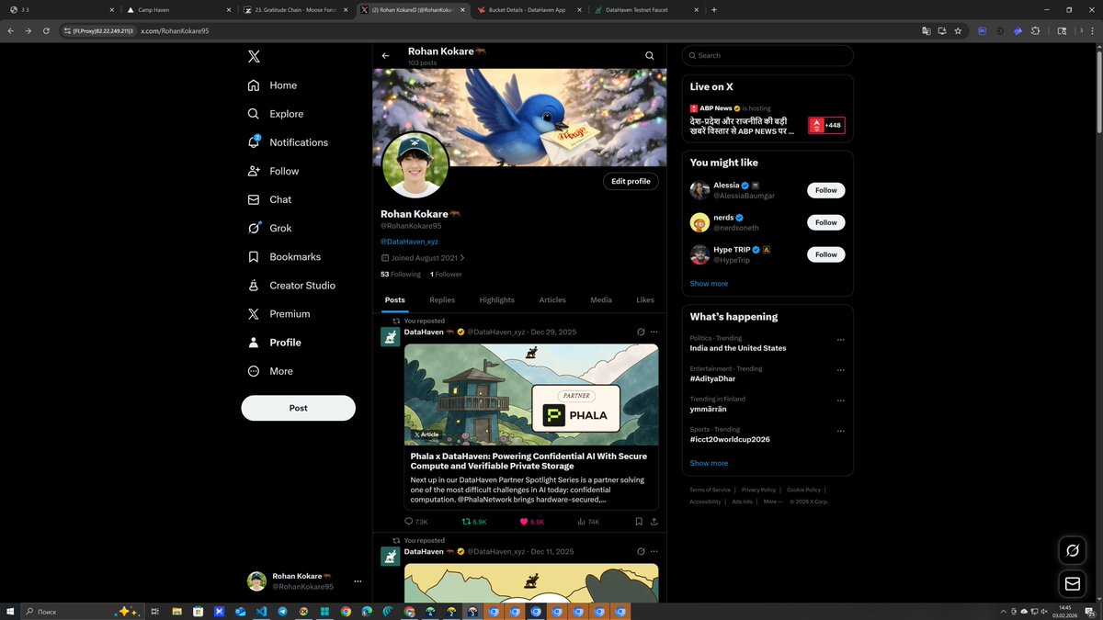Open floating messages envelope button

(1073, 583)
